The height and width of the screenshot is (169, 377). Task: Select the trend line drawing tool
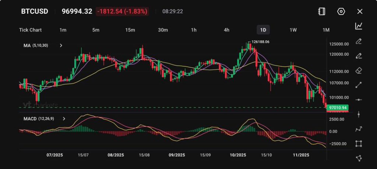coord(359,85)
